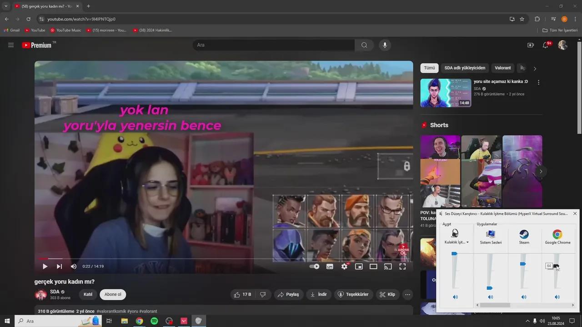The image size is (582, 327).
Task: Open Spotify from the taskbar
Action: (154, 321)
